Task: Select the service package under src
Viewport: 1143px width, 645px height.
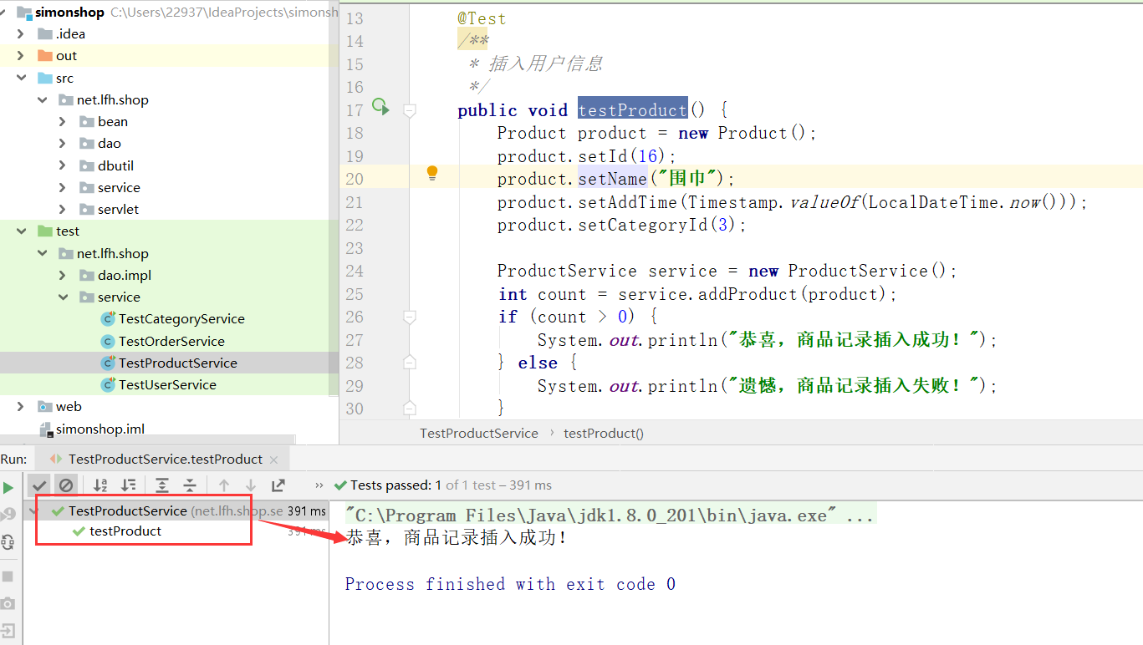Action: point(119,188)
